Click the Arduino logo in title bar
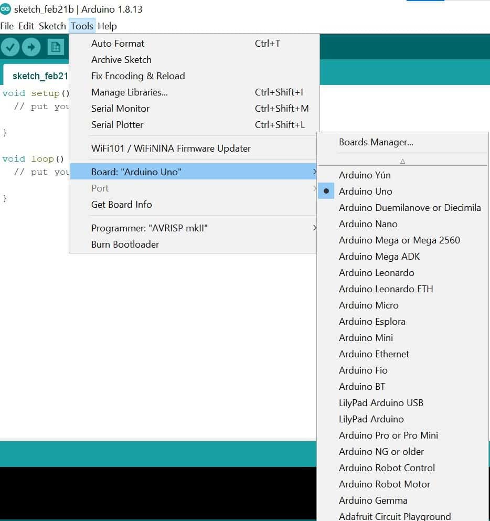This screenshot has width=490, height=521. [5, 9]
